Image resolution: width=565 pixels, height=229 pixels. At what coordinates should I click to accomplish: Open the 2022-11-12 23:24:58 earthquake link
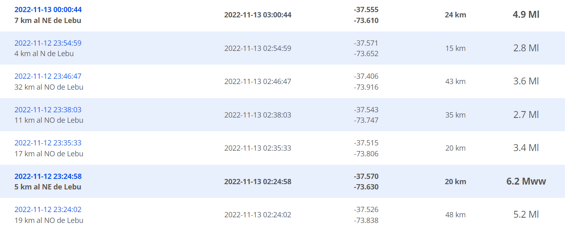pos(48,176)
